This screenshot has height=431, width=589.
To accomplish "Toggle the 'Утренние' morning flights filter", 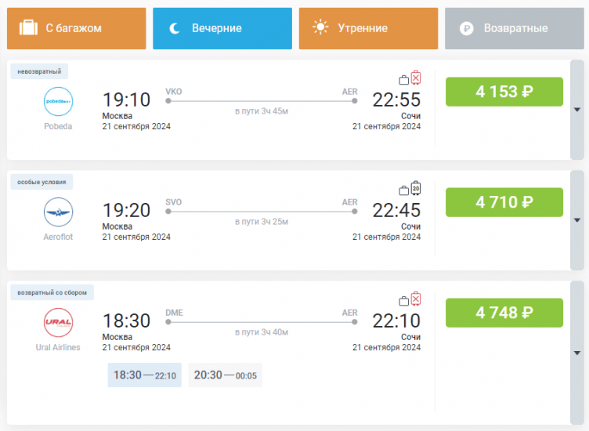I will click(x=368, y=28).
